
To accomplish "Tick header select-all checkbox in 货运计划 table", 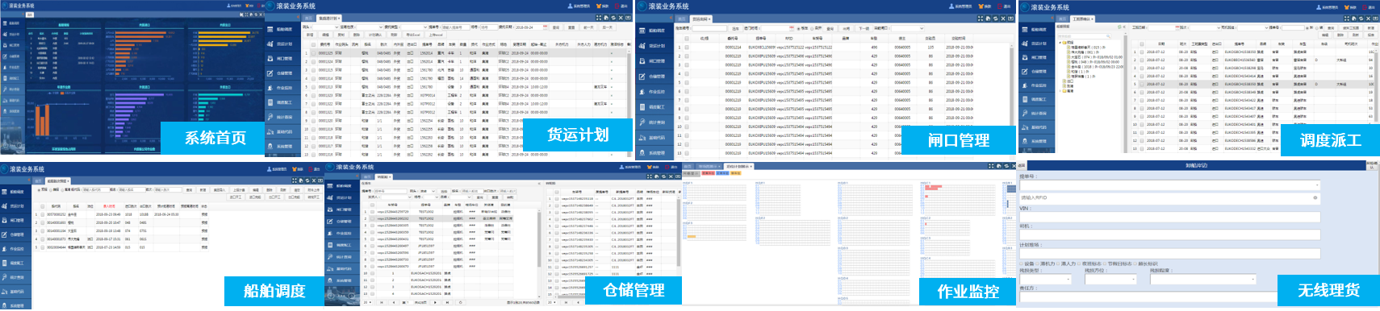I will click(313, 44).
